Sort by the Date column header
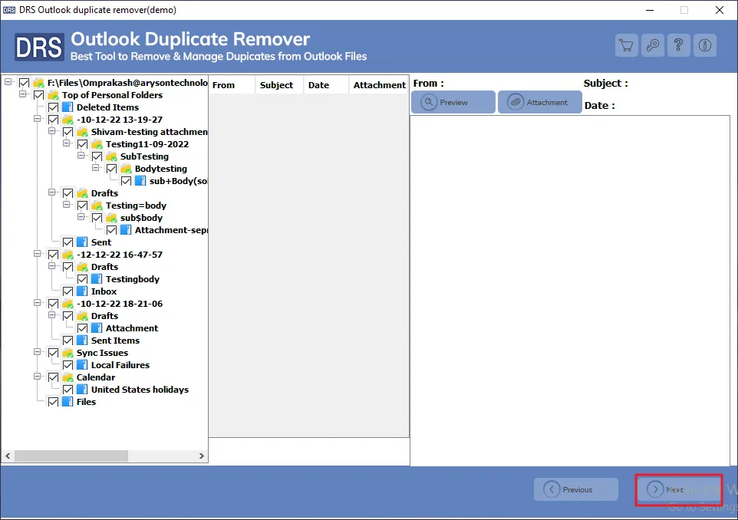Image resolution: width=738 pixels, height=520 pixels. click(326, 85)
